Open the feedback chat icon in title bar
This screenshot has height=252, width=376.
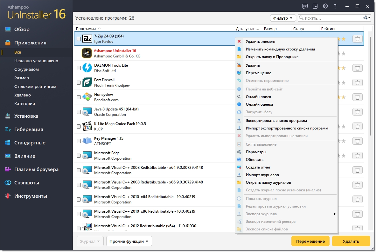pyautogui.click(x=305, y=6)
